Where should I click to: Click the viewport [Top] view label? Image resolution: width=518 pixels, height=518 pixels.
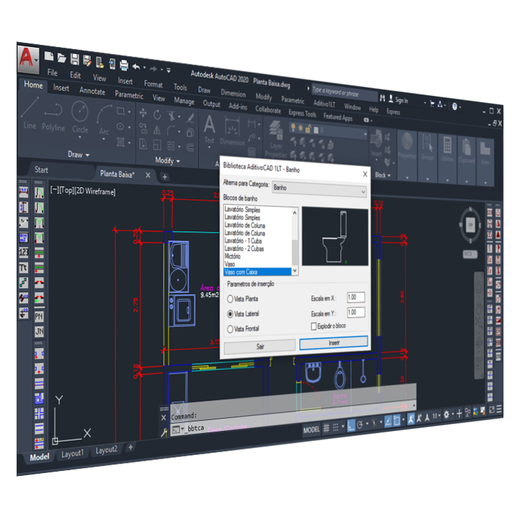pos(66,190)
